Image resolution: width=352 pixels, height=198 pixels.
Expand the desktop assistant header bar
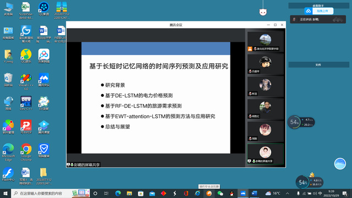click(318, 5)
